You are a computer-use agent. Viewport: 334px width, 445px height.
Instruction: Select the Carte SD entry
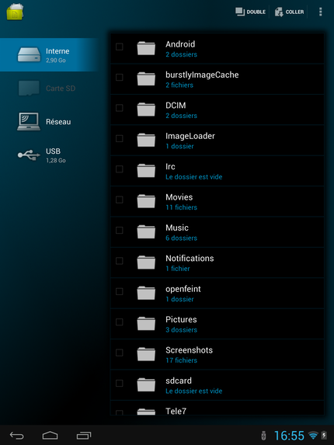pos(49,89)
